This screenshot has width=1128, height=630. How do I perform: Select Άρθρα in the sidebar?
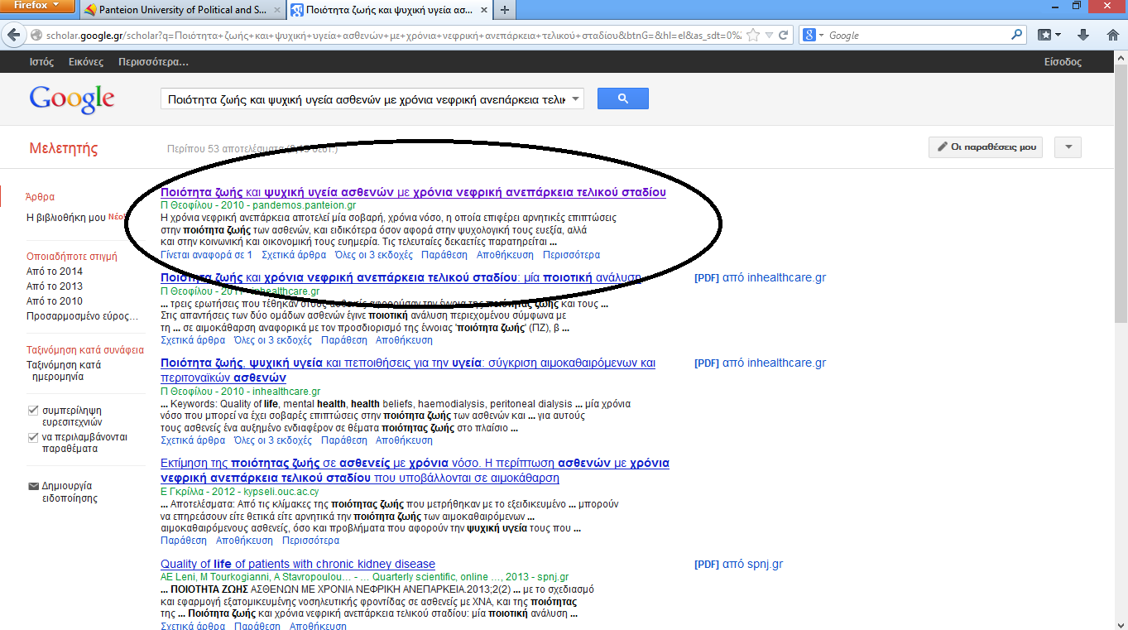tap(41, 197)
